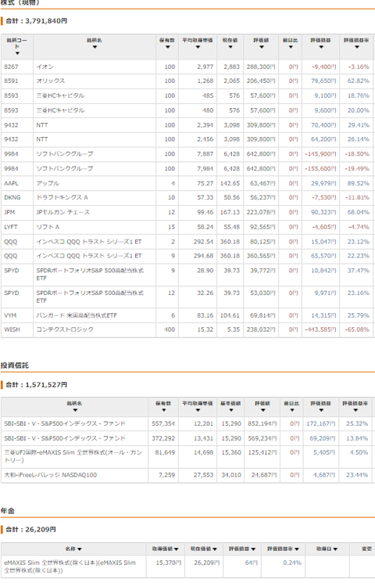The image size is (375, 583).
Task: Sort stocks table by 現在値 arrow
Action: pyautogui.click(x=230, y=47)
